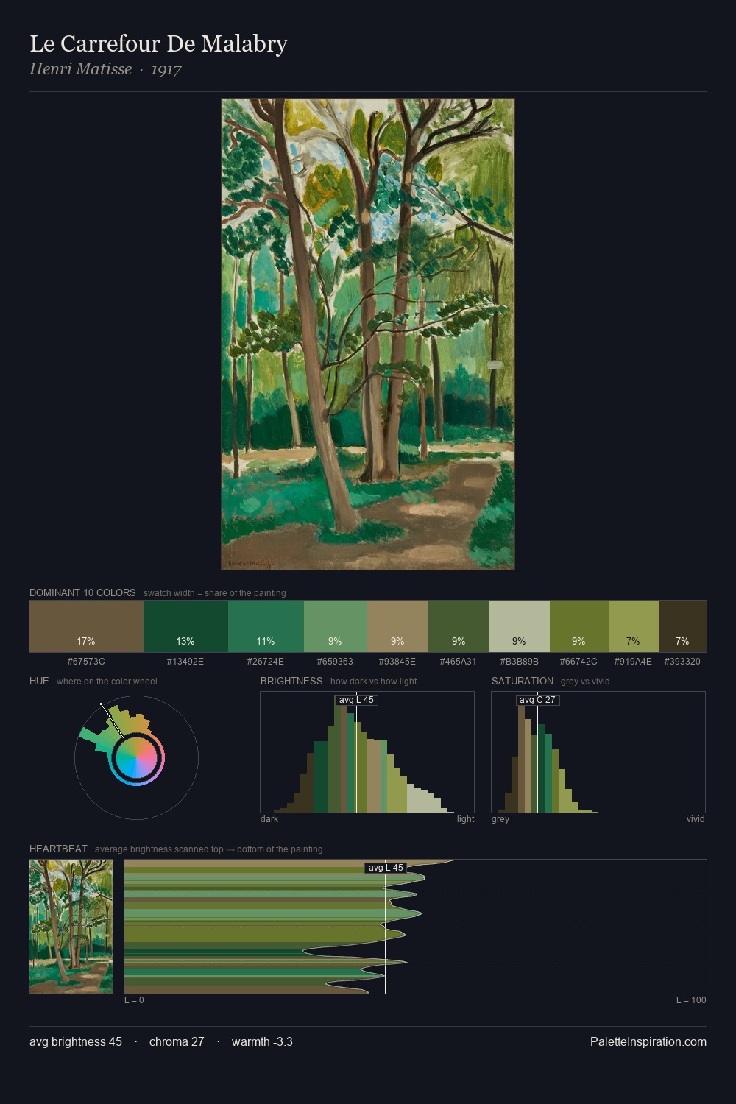This screenshot has width=736, height=1104.
Task: Click the 'avg C 27' saturation label
Action: click(x=537, y=700)
